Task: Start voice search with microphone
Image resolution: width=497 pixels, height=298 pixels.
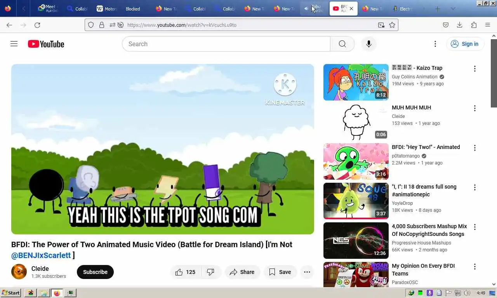Action: pyautogui.click(x=369, y=44)
